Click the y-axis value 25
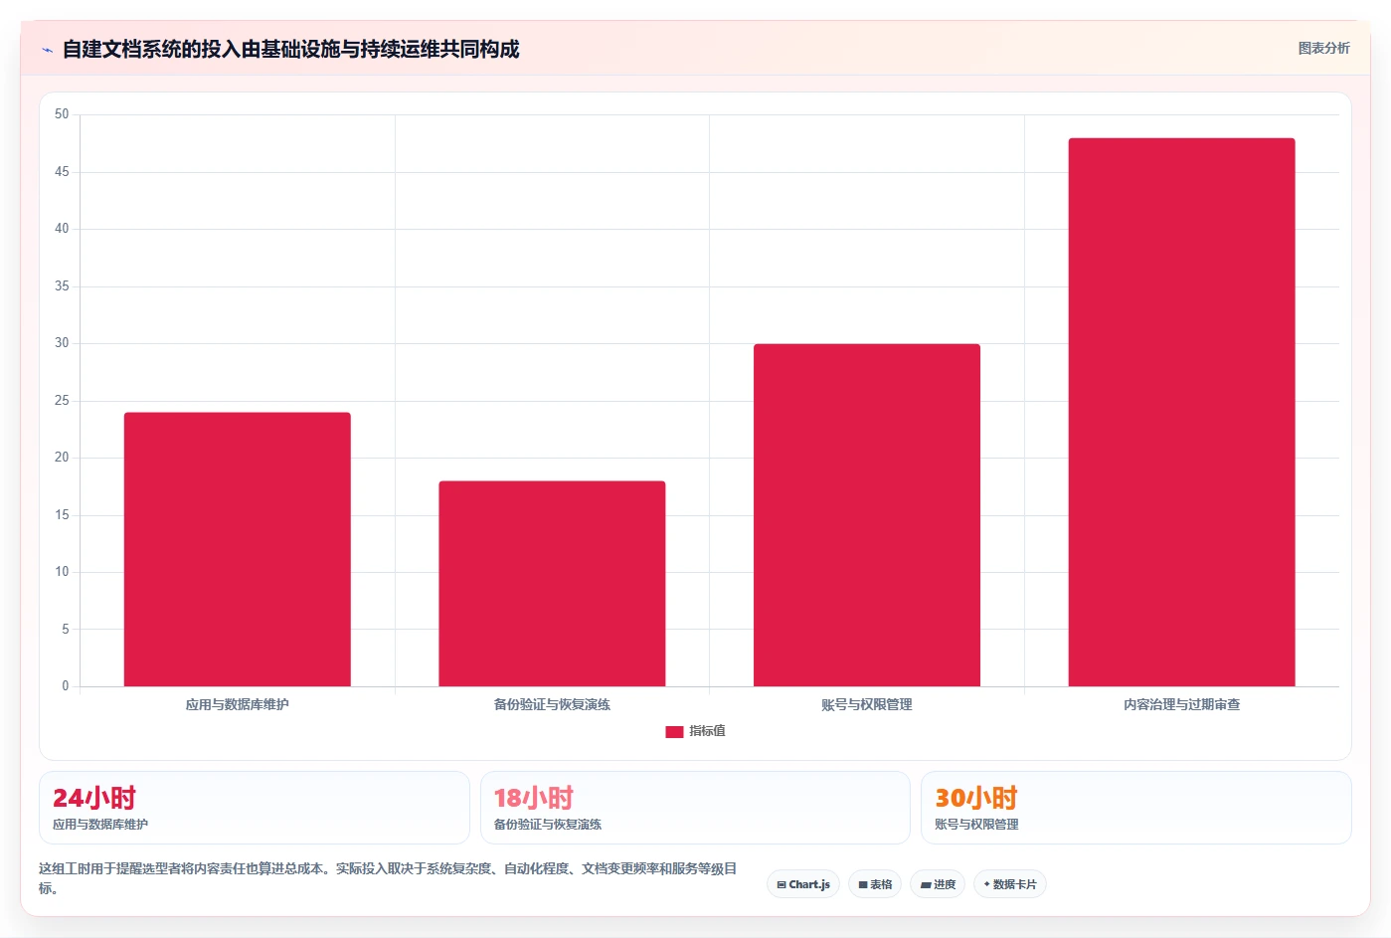The width and height of the screenshot is (1391, 938). [62, 401]
